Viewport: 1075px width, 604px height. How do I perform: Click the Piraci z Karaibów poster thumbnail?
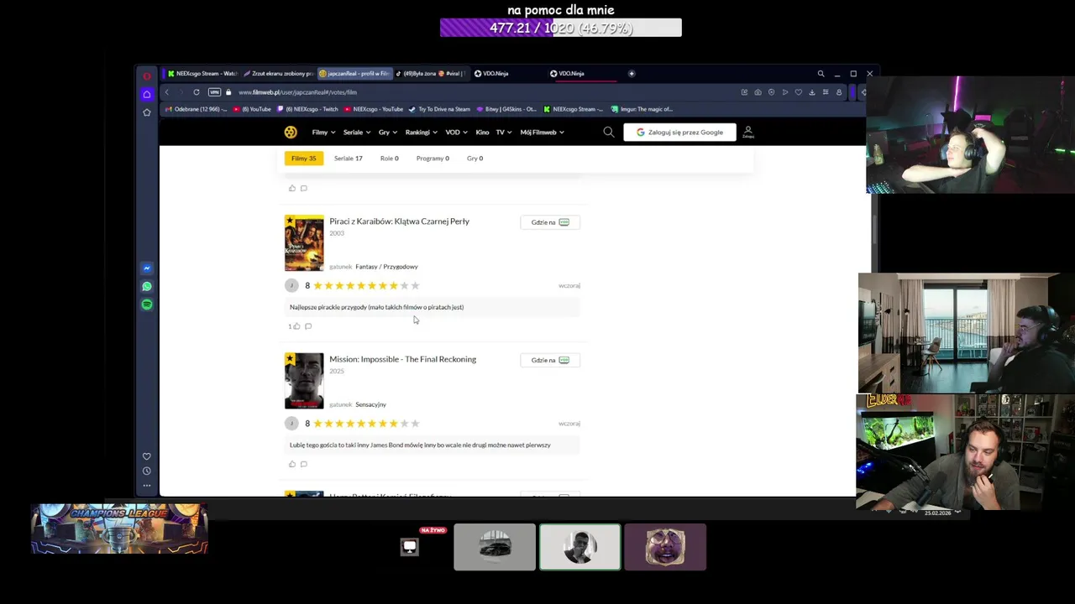[304, 243]
